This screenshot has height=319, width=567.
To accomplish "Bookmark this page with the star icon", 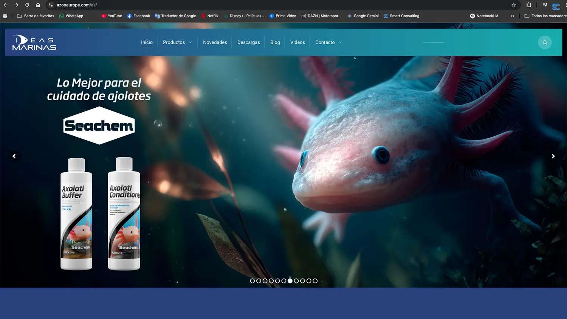I will (x=514, y=5).
